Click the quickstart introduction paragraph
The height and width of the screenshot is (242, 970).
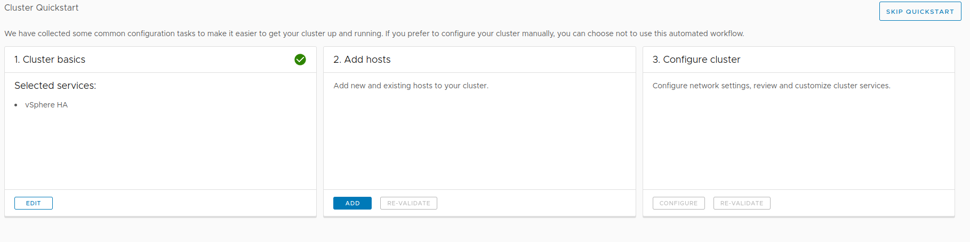point(374,34)
